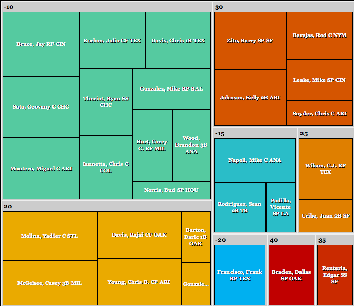The image size is (354, 306).
Task: Click the Bruce, Jay RF CIN cell
Action: (41, 44)
